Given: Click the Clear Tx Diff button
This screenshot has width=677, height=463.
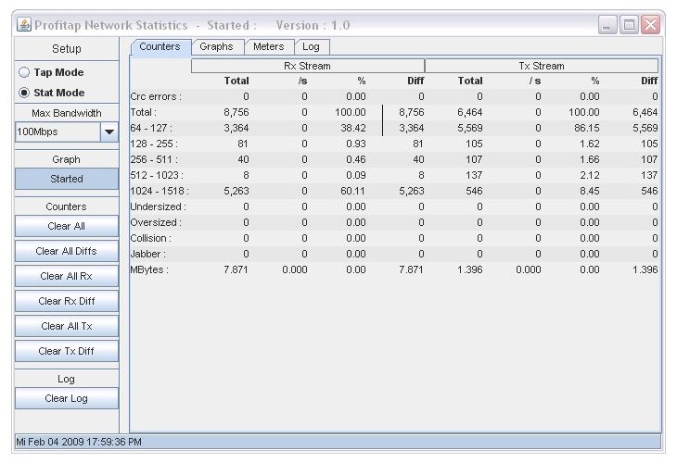Looking at the screenshot, I should tap(66, 351).
